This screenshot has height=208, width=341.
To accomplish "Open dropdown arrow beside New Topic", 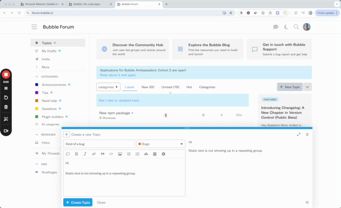I will point(307,87).
